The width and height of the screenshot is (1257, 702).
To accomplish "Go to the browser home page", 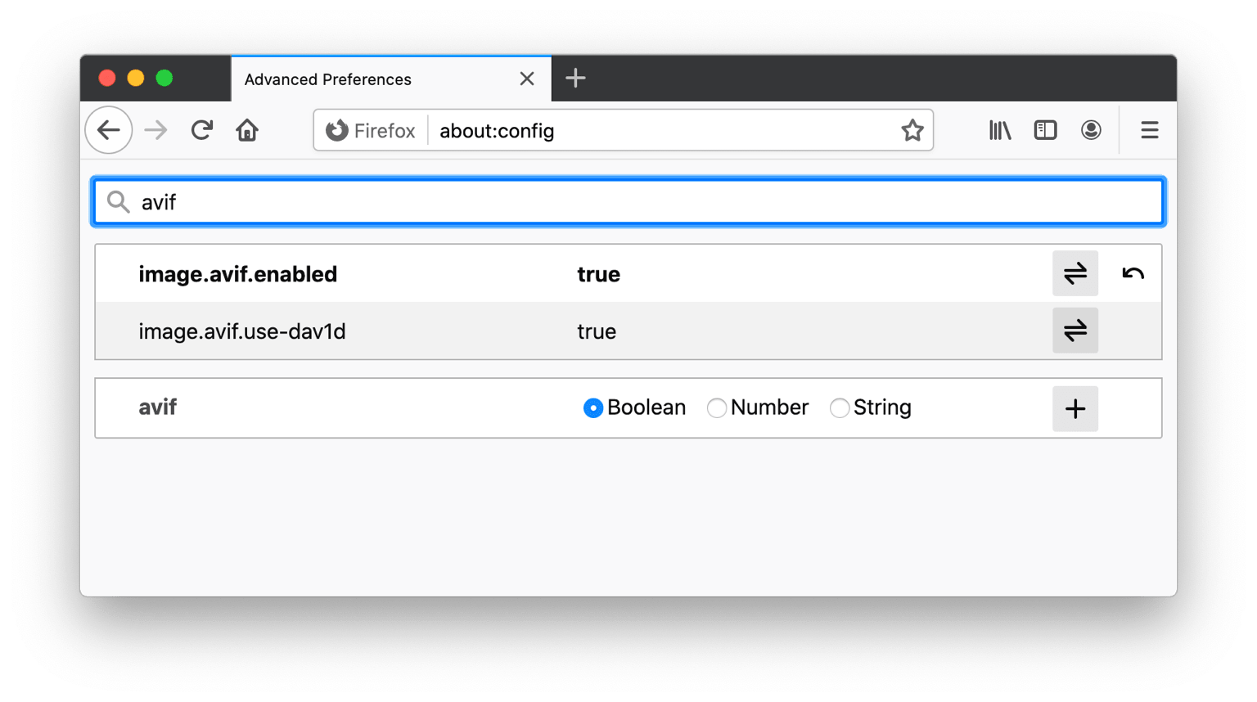I will coord(247,129).
